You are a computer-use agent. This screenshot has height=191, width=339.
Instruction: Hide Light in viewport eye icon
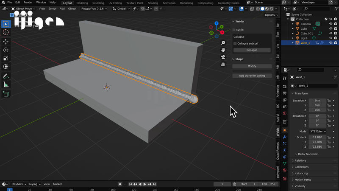[x=331, y=38]
